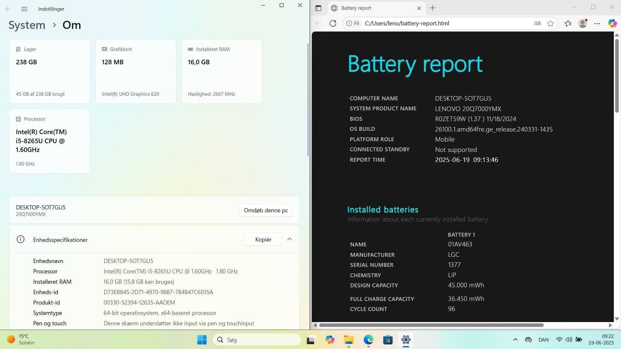Check the battery tray icon
Viewport: 621px width, 349px height.
tap(579, 340)
